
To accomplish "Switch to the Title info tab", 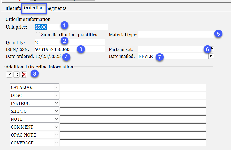I will point(12,8).
